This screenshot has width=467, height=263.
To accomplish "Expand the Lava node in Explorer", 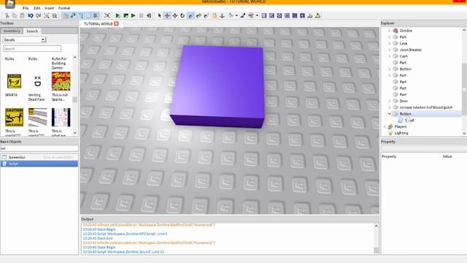I will pos(389,43).
